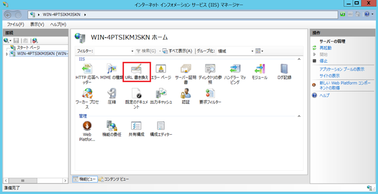Collapse the IIS group section
The width and height of the screenshot is (378, 194).
click(299, 59)
